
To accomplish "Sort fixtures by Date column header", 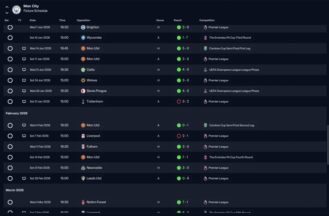I will pos(33,20).
